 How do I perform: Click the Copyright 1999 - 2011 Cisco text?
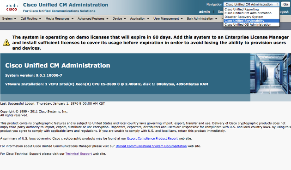pos(34,112)
